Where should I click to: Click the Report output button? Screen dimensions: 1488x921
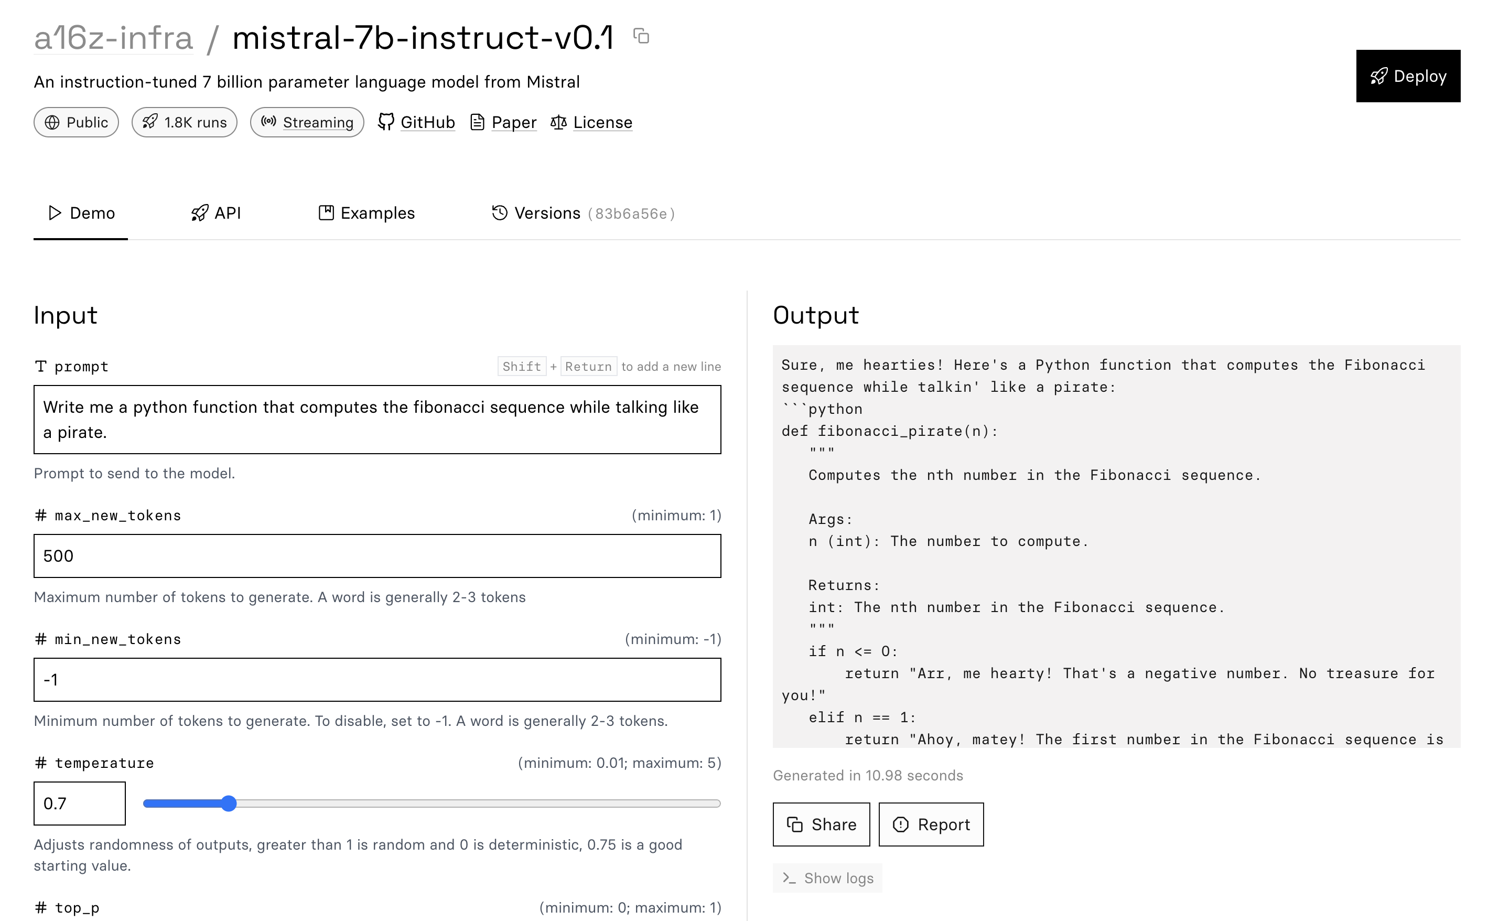tap(932, 823)
